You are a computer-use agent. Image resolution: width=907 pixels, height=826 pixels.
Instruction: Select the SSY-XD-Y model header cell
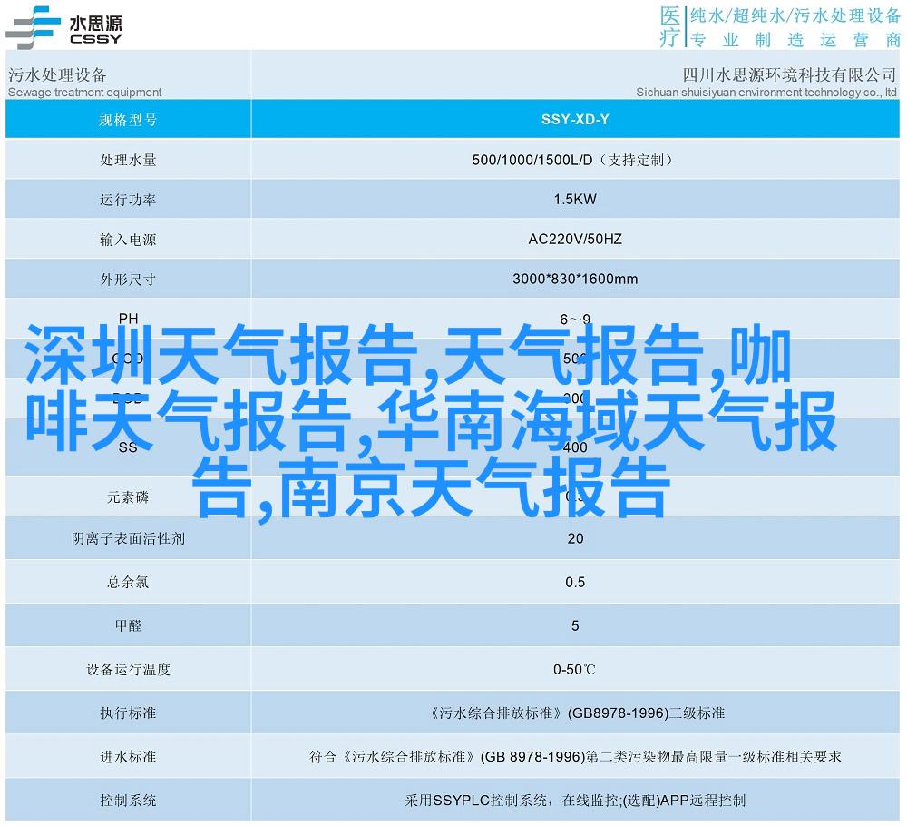(x=575, y=119)
